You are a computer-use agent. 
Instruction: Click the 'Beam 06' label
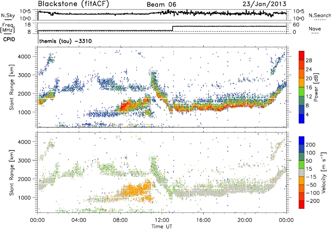[161, 5]
